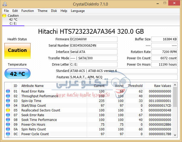Click raw value 000000002BB6
The height and width of the screenshot is (142, 182).
coord(160,125)
